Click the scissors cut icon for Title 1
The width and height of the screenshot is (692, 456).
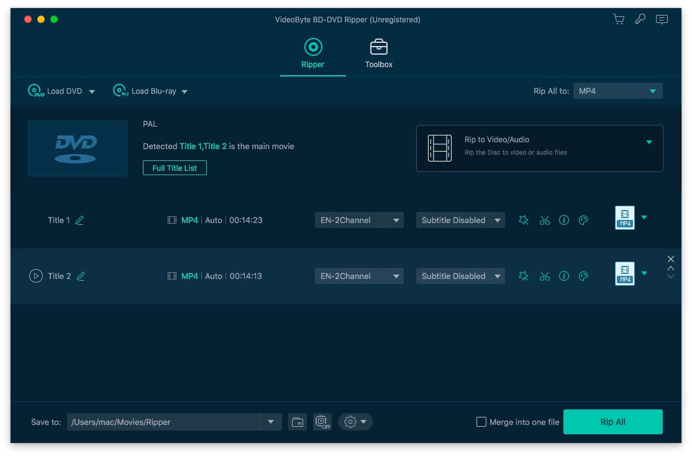coord(545,221)
